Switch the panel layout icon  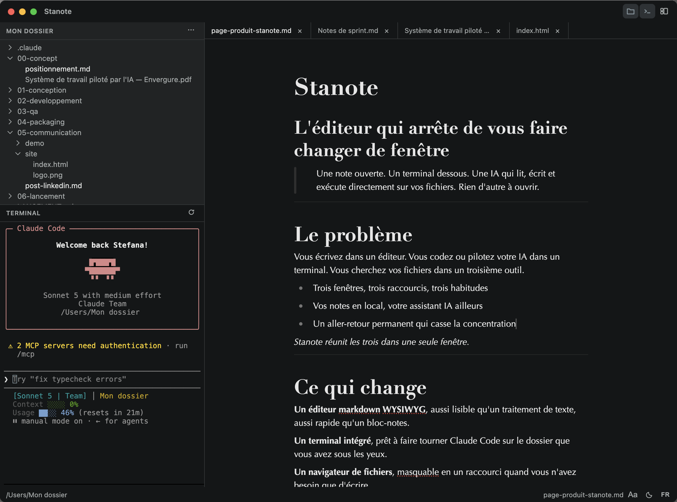[664, 11]
